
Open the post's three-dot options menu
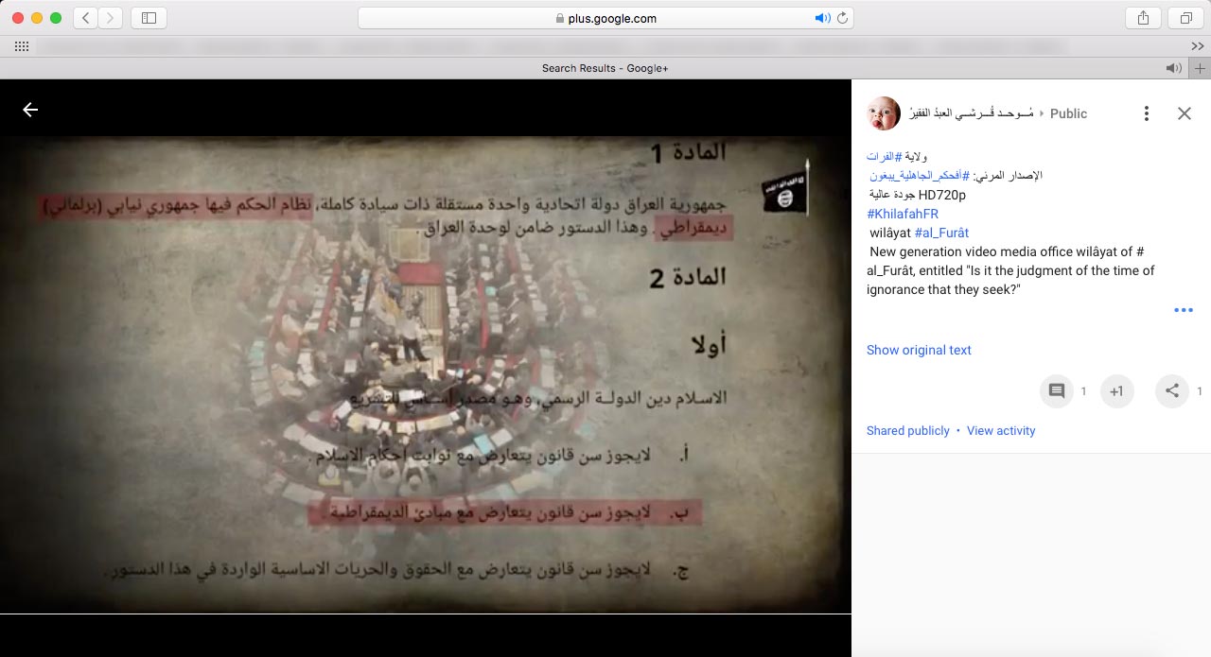[1146, 113]
